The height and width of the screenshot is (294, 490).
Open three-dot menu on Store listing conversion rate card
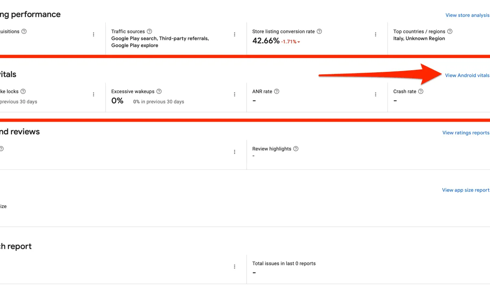(x=376, y=35)
